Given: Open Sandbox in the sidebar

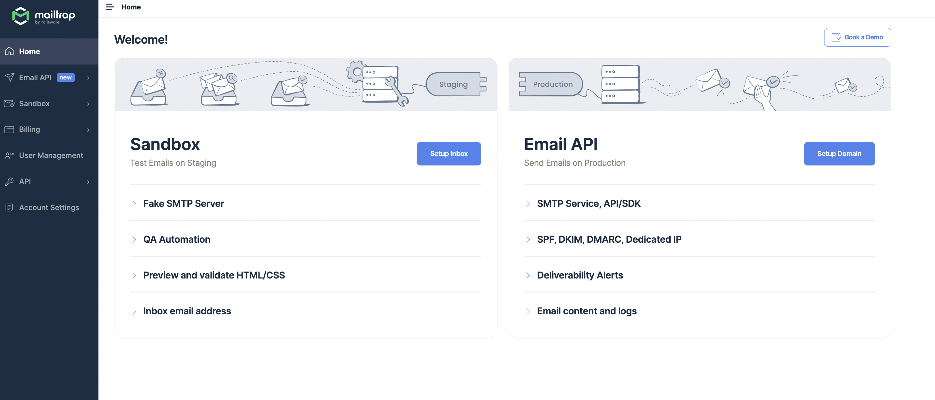Looking at the screenshot, I should [x=49, y=103].
